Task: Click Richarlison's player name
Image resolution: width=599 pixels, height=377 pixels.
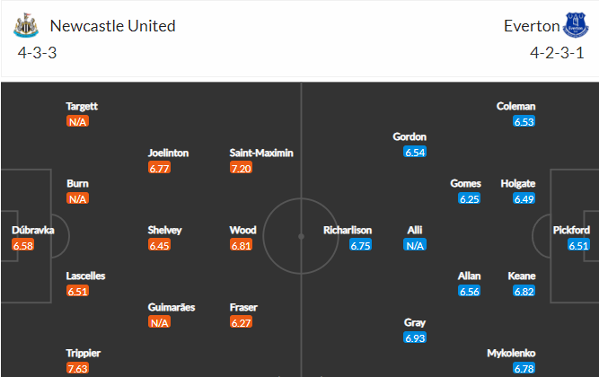Action: pyautogui.click(x=348, y=230)
